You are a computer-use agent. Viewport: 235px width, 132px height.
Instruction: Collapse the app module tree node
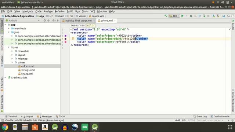click(x=6, y=25)
